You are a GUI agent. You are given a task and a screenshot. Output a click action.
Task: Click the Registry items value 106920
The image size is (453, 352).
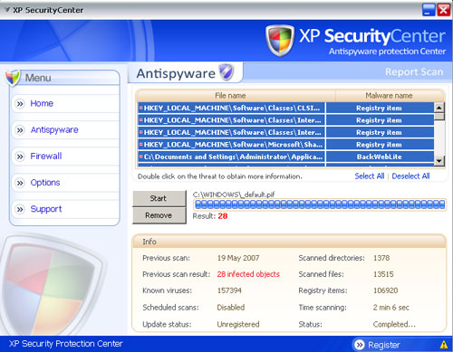point(385,290)
